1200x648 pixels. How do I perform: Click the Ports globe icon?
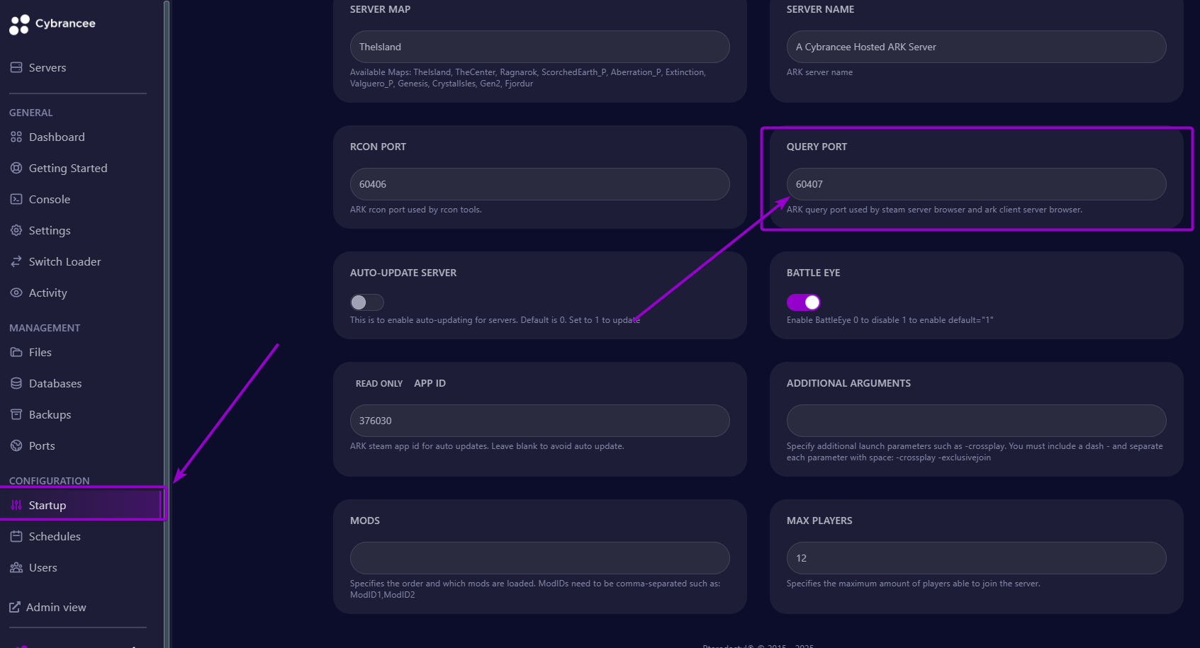click(16, 445)
